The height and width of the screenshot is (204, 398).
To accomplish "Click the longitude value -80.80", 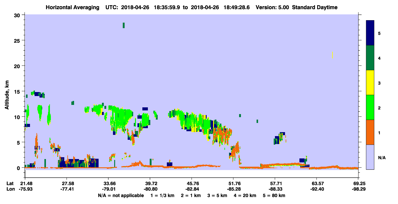I will 150,189.
